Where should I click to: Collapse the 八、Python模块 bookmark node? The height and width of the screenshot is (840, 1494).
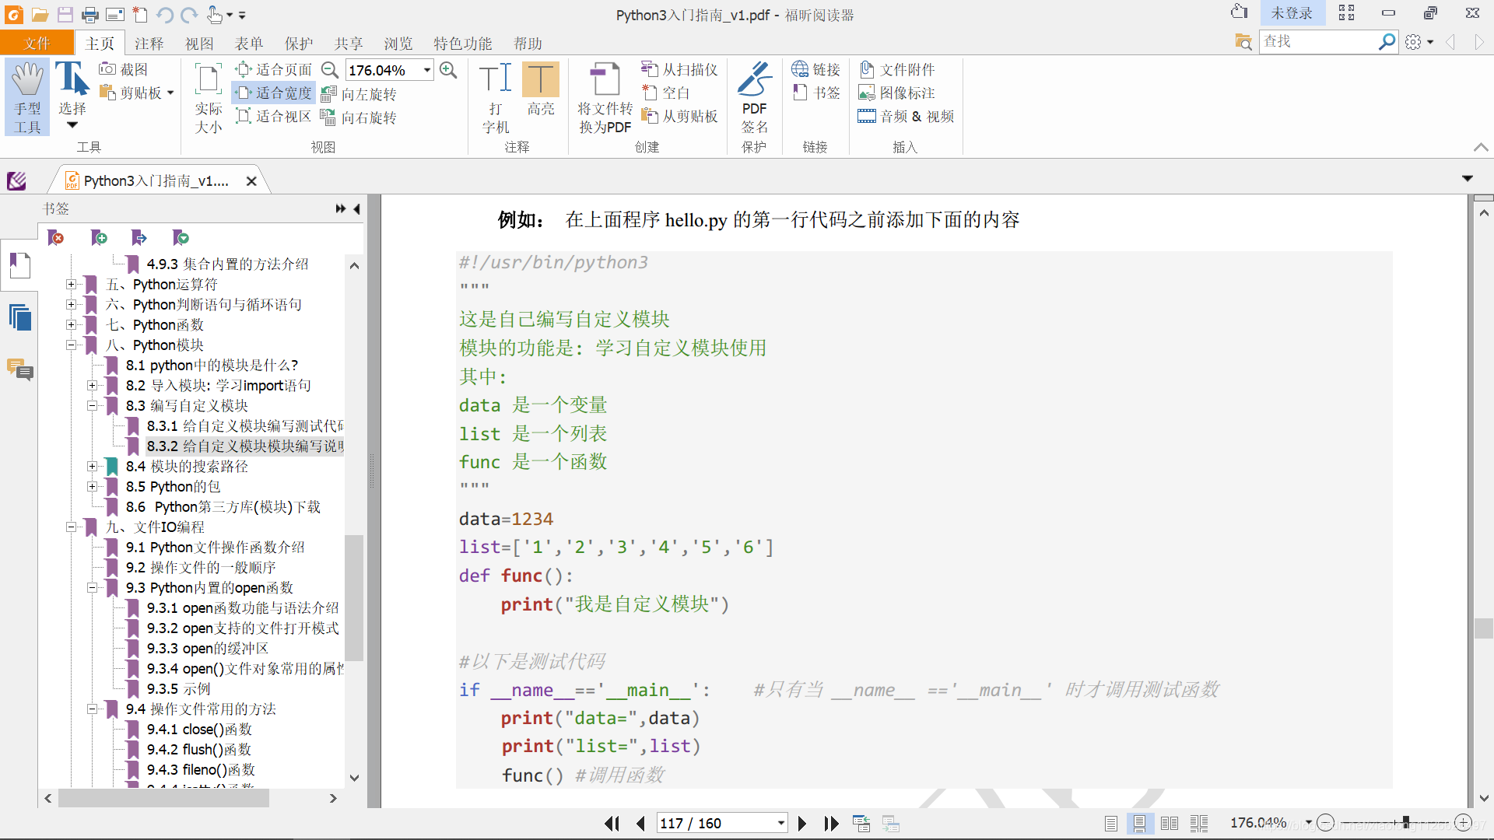click(71, 345)
